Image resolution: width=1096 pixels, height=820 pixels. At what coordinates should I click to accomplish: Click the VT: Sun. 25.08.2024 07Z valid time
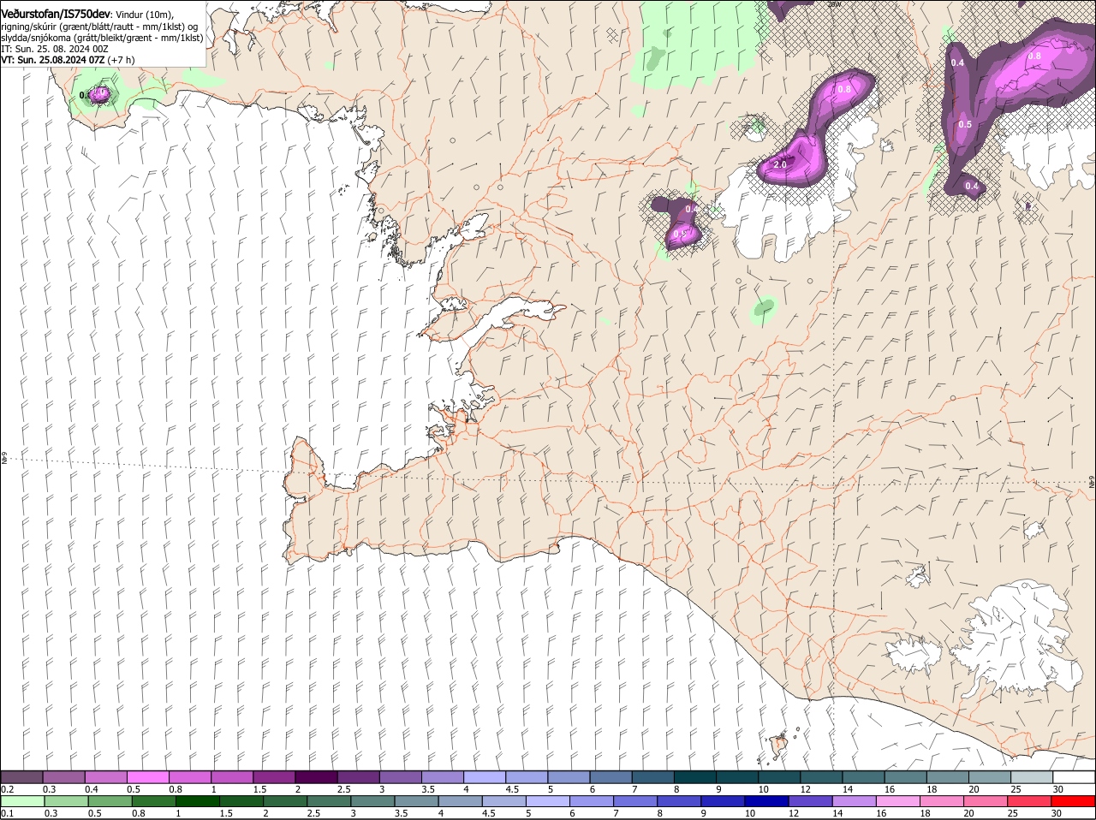52,61
